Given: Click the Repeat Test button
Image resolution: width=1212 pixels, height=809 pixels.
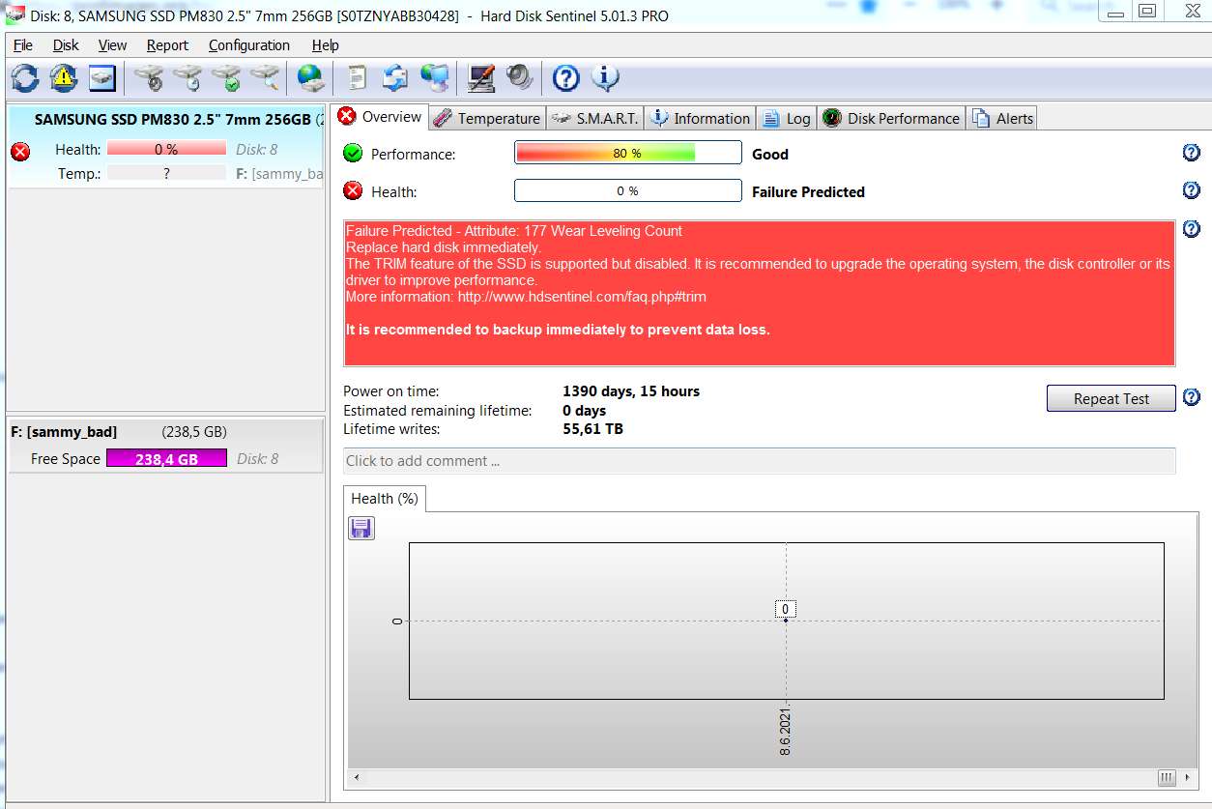Looking at the screenshot, I should pyautogui.click(x=1111, y=398).
